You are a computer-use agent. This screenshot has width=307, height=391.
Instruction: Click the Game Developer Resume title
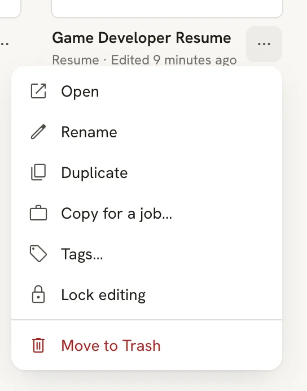(x=142, y=38)
